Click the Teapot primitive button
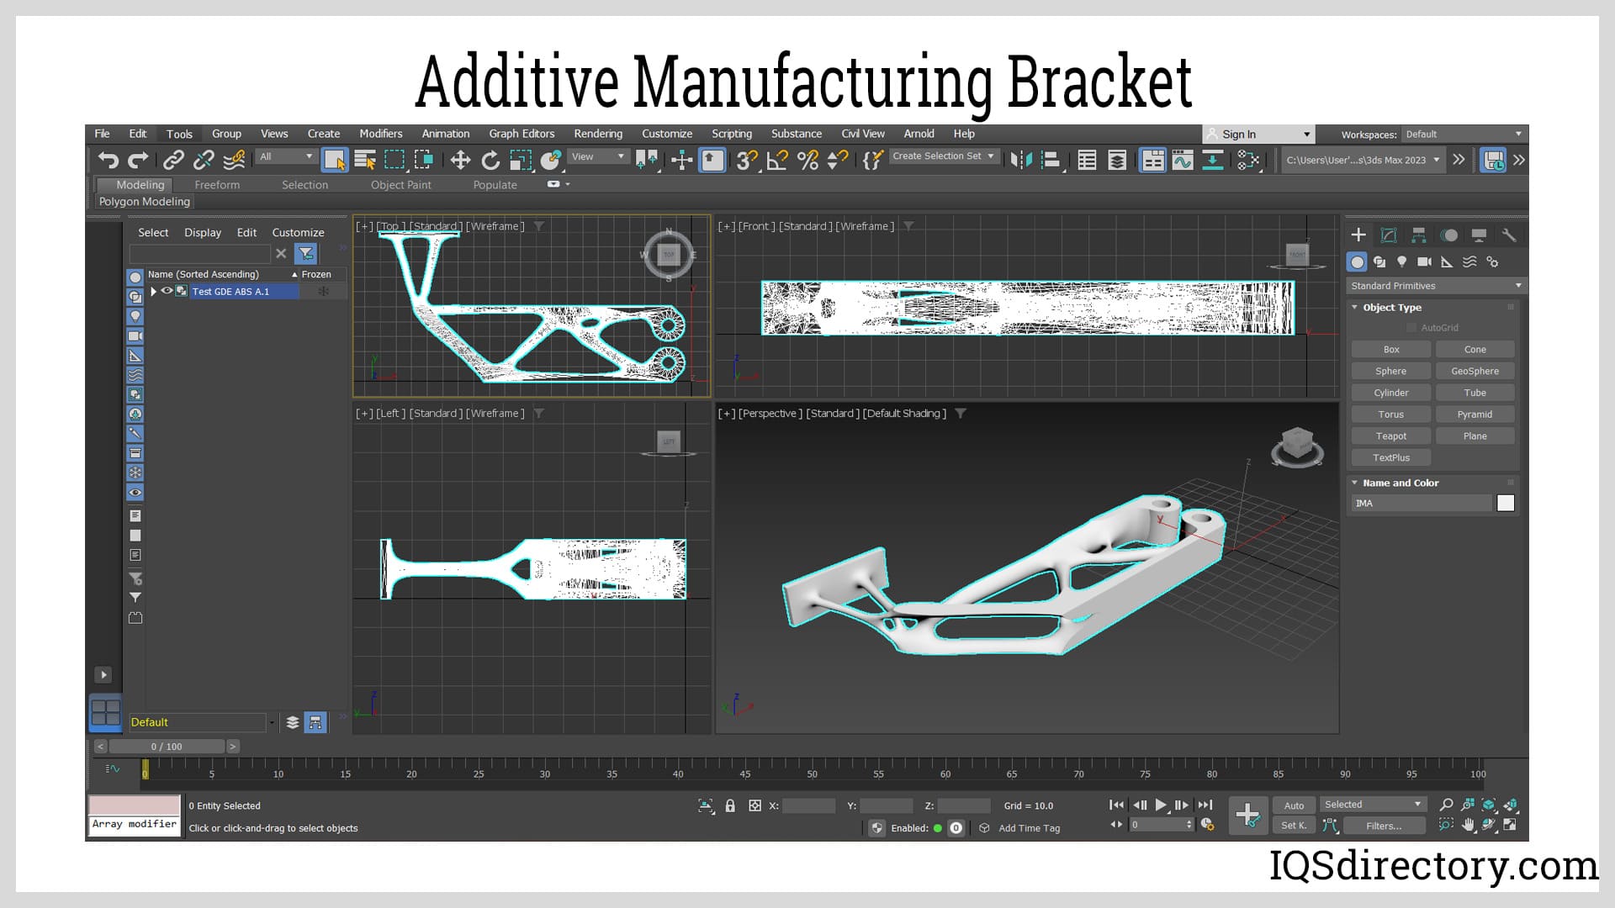1615x908 pixels. click(x=1390, y=436)
